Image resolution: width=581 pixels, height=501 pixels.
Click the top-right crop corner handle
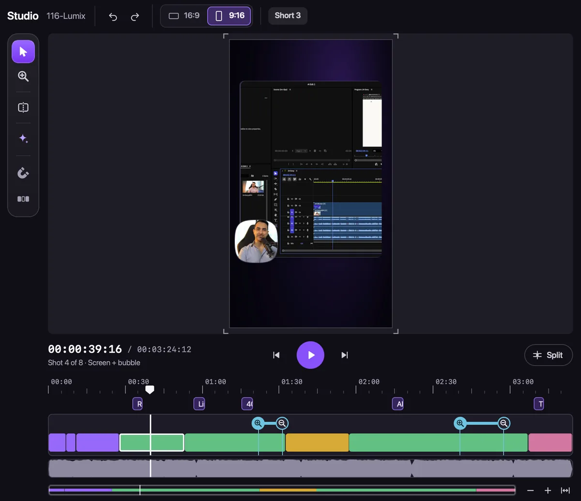396,36
